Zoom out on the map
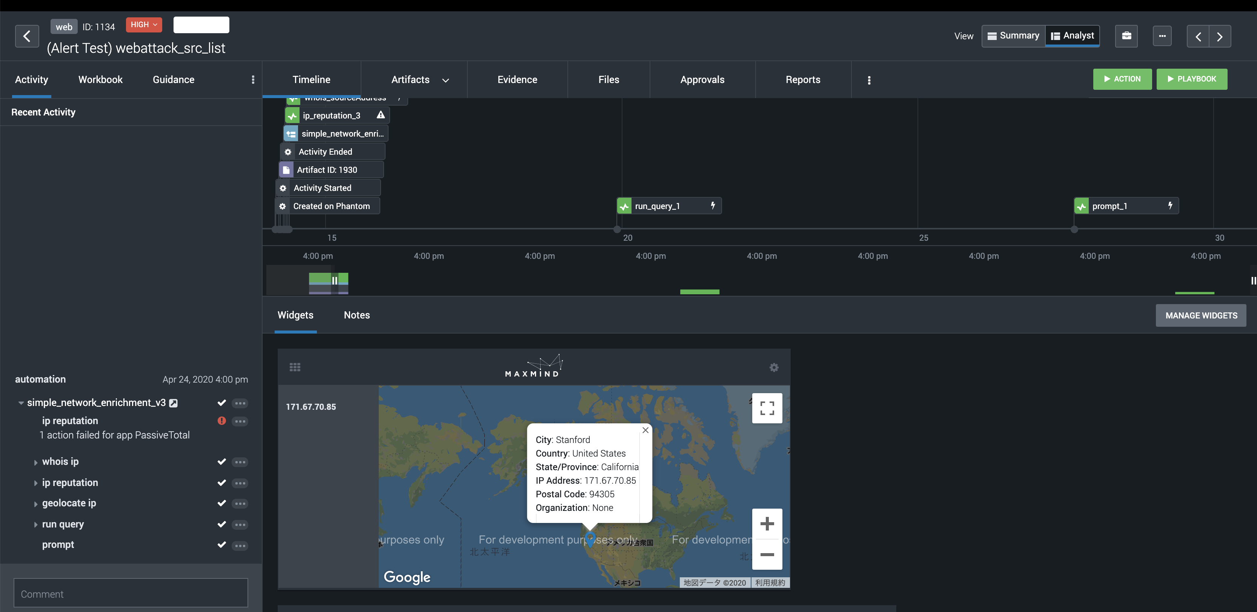The height and width of the screenshot is (612, 1257). 767,554
